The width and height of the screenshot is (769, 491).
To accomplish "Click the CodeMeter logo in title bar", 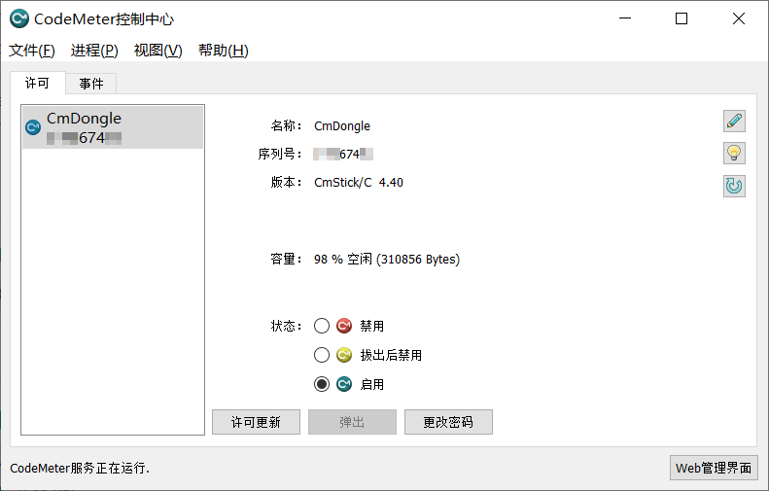I will pyautogui.click(x=19, y=18).
